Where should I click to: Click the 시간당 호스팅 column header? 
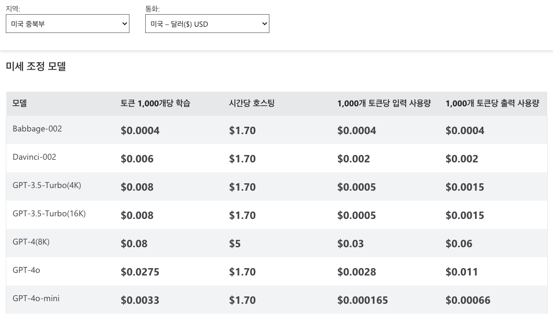tap(252, 103)
